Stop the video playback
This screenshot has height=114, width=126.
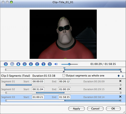click(x=18, y=64)
